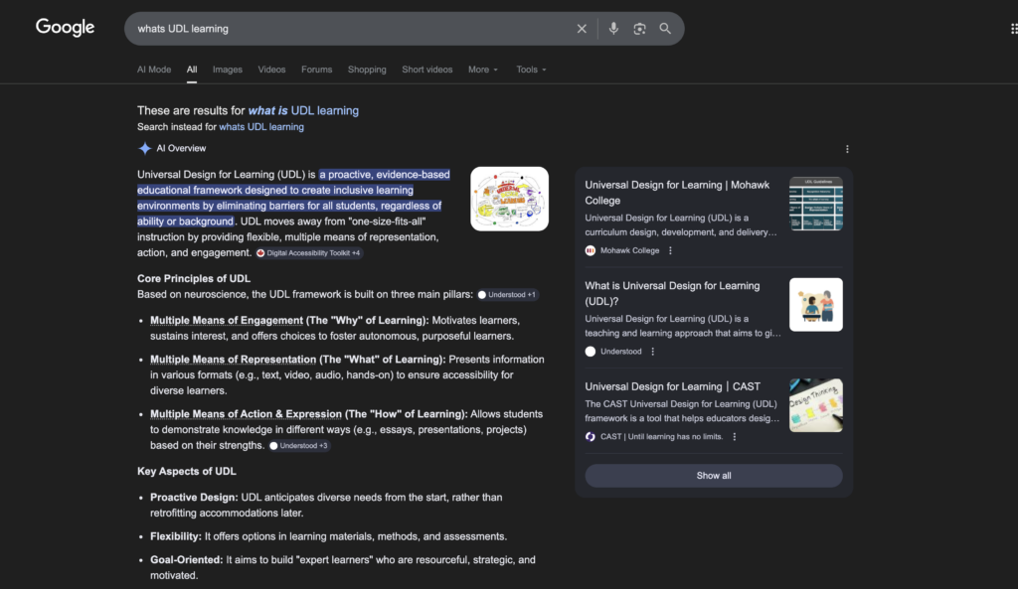The width and height of the screenshot is (1018, 589).
Task: Click the "Digital Accessibility Toolkit +4" chip
Action: pyautogui.click(x=309, y=253)
